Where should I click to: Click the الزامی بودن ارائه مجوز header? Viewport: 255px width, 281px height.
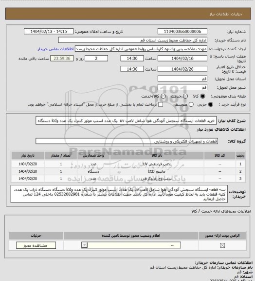[222, 236]
